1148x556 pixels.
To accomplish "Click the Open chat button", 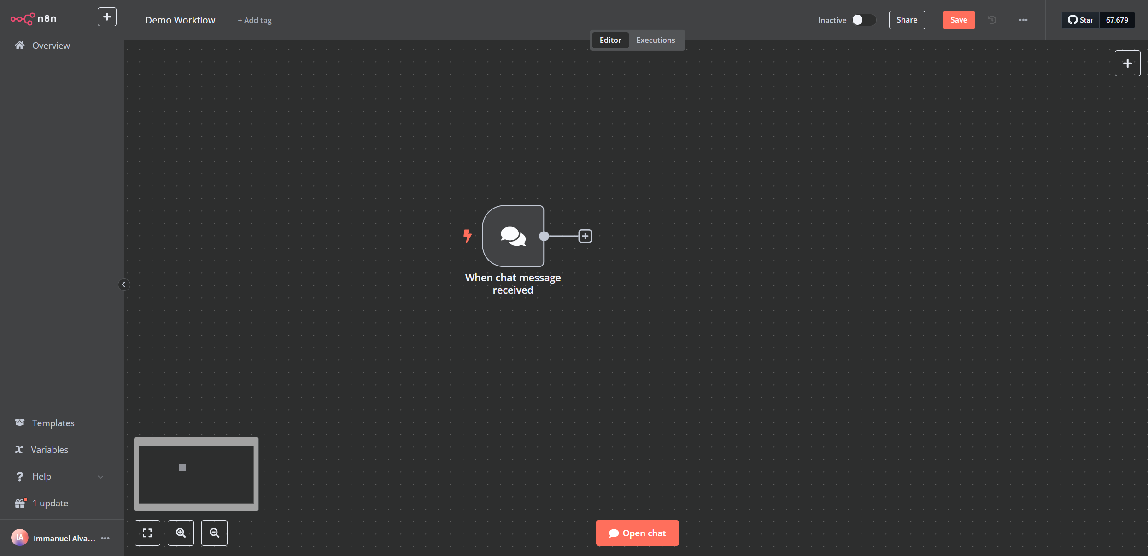I will 637,533.
